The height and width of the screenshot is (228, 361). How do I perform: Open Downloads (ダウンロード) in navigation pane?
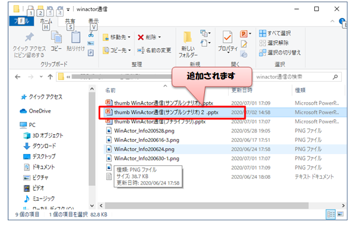[x=40, y=146]
